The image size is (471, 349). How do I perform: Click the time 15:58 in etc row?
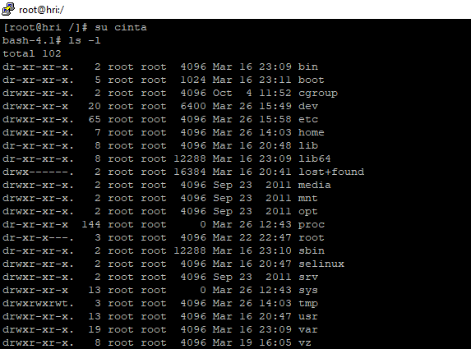click(x=275, y=119)
